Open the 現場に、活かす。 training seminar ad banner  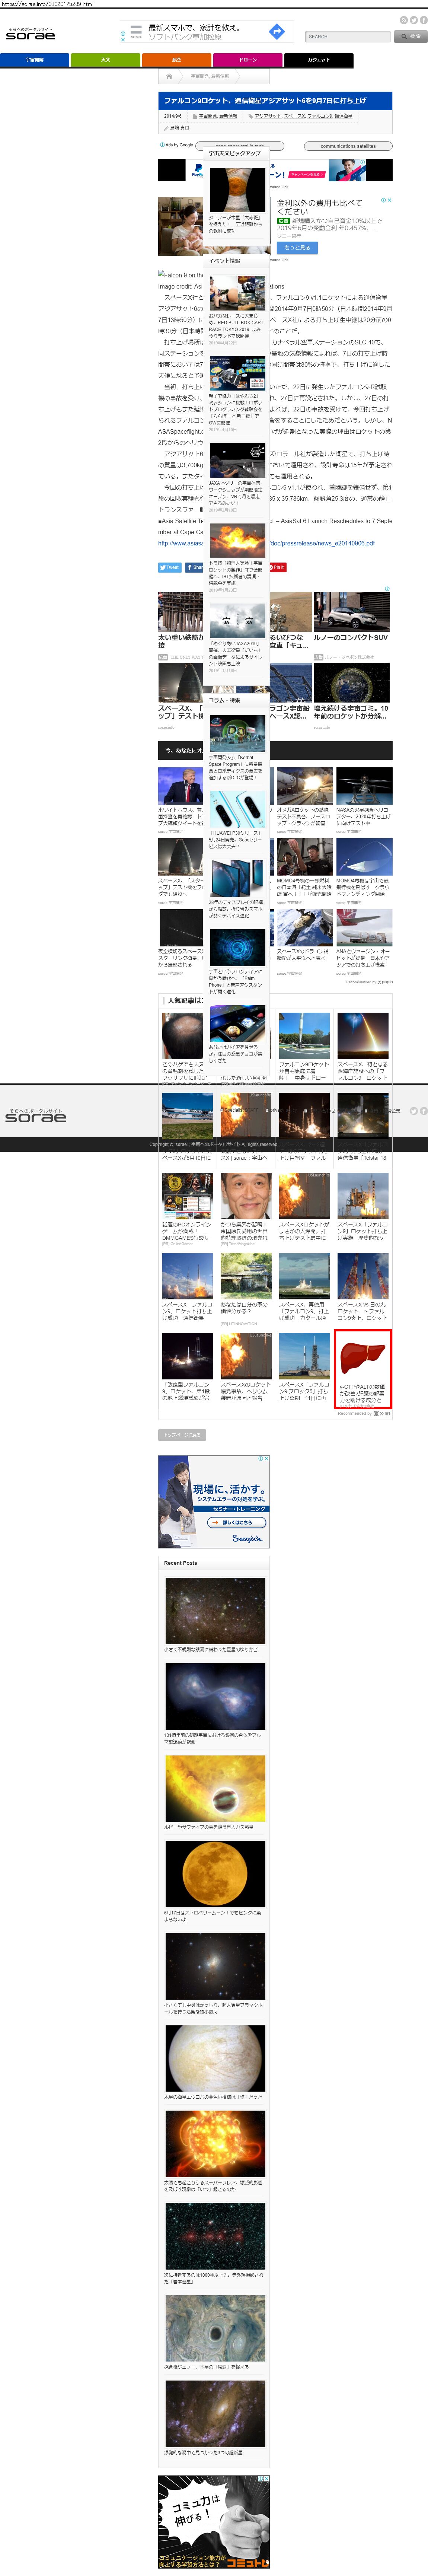coord(214,1501)
